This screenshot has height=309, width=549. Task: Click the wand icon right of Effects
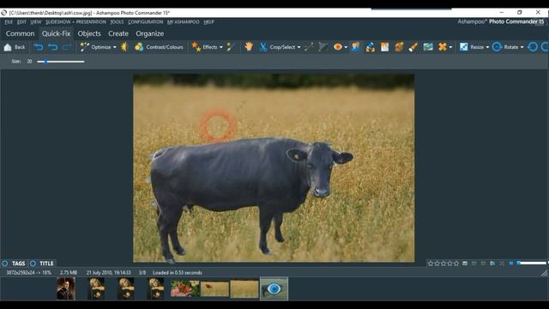coord(231,47)
